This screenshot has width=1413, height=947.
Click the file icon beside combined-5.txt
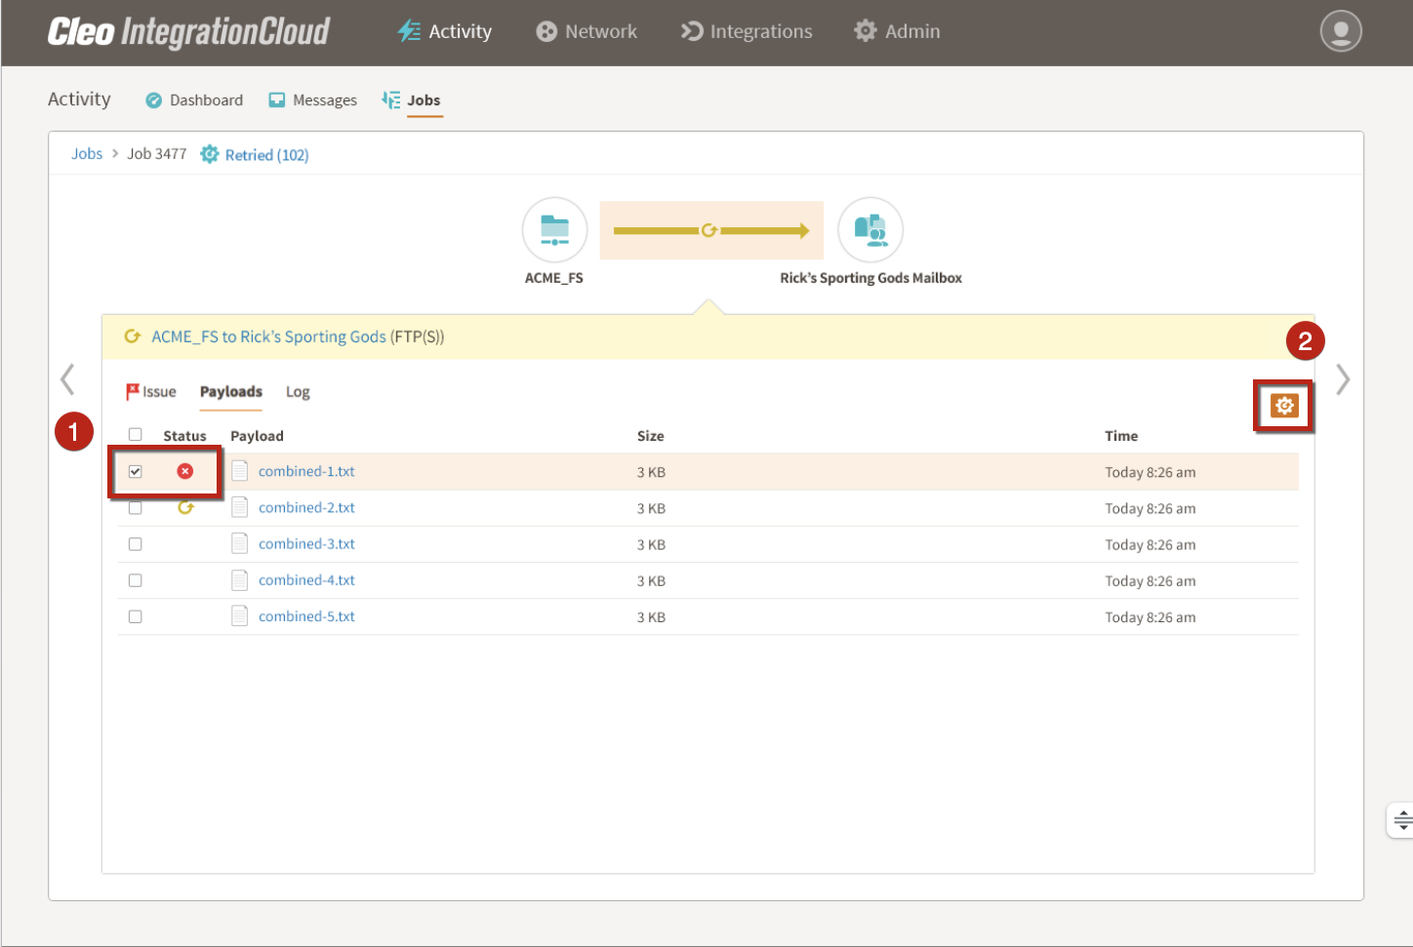239,616
